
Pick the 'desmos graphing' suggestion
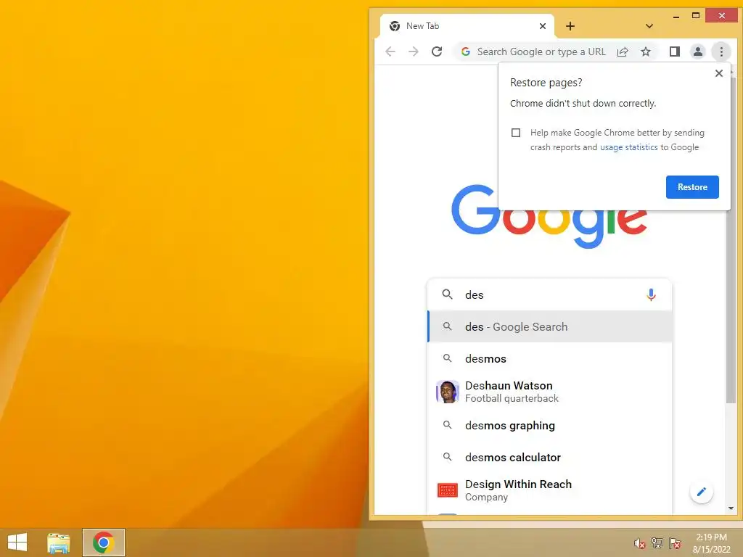point(549,425)
